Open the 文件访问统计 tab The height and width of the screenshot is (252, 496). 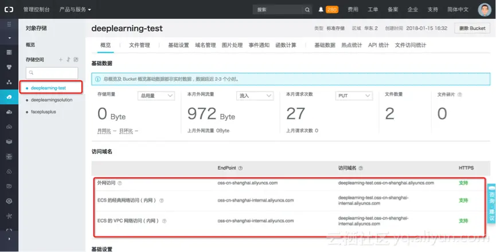(x=411, y=45)
